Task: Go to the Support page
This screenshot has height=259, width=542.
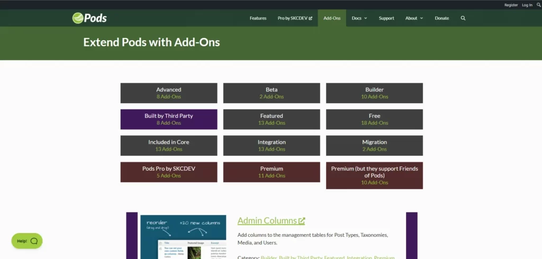Action: pos(386,18)
